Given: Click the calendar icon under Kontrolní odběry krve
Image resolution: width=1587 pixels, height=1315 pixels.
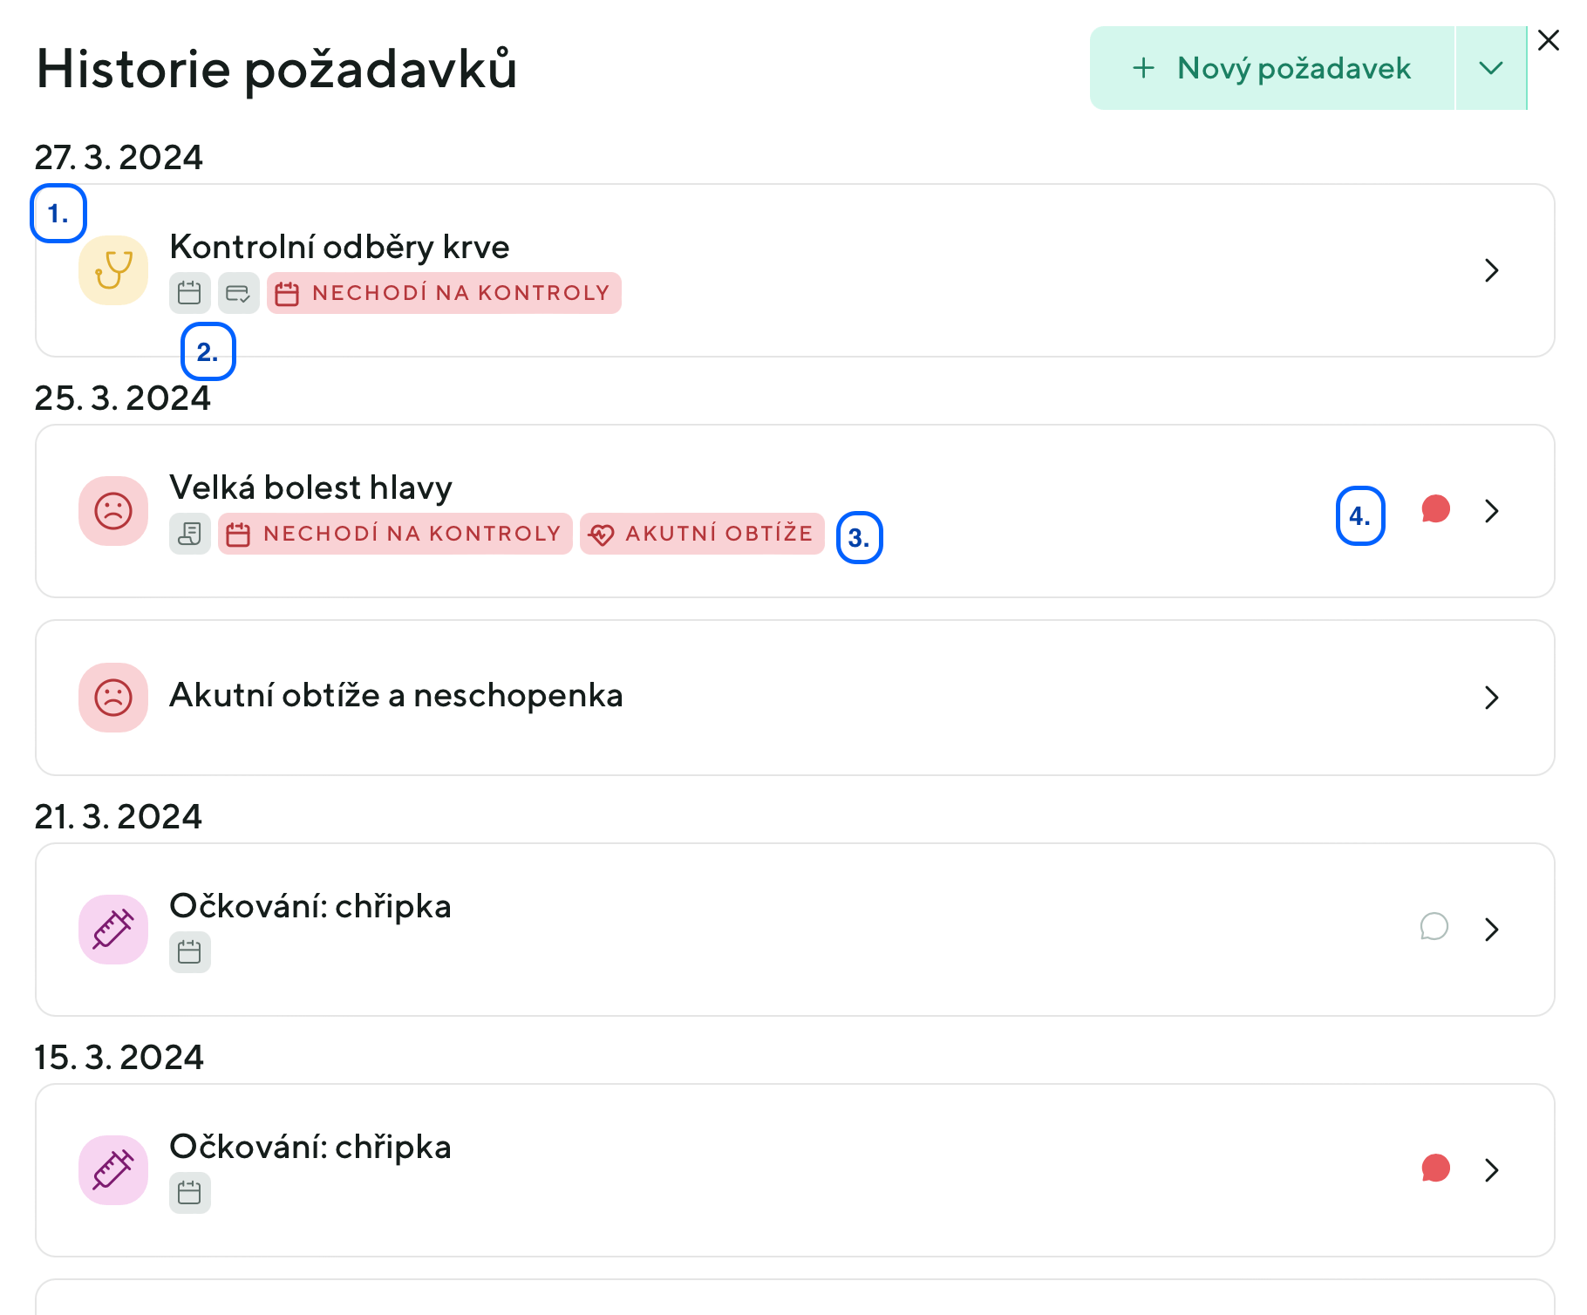Looking at the screenshot, I should (189, 293).
